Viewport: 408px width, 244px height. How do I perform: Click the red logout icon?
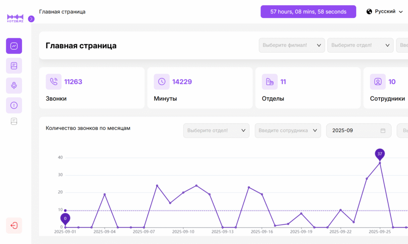14,225
